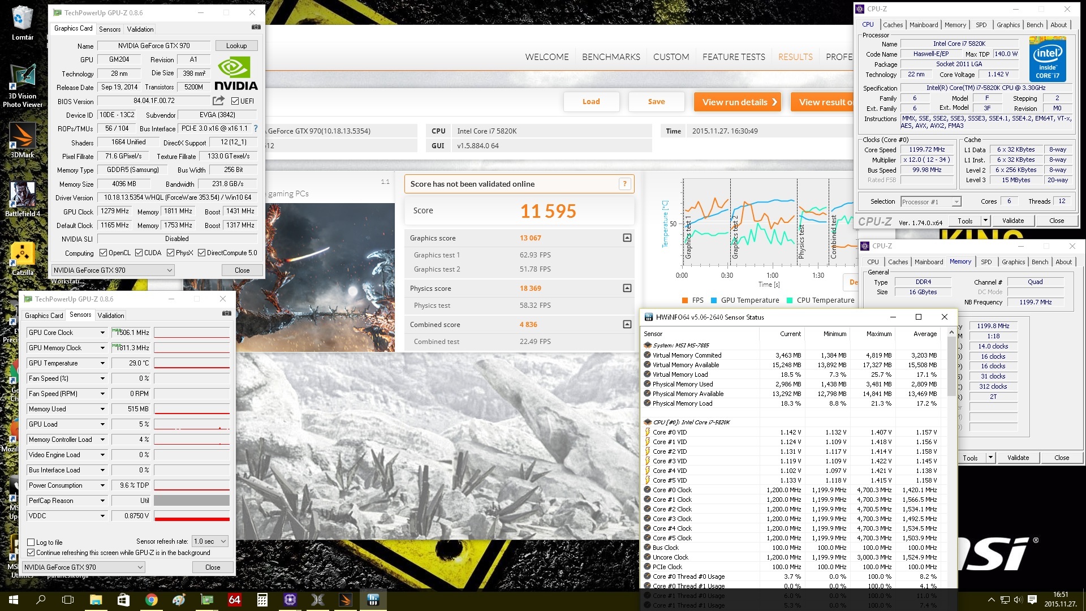Open the GPU Core Clock sensor dropdown arrow
Viewport: 1086px width, 611px height.
(102, 333)
